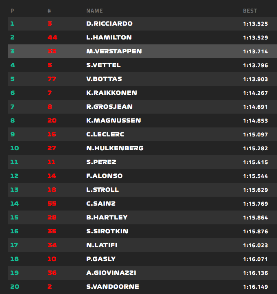The image size is (277, 294).
Task: Click D.Ricciardo's name in first place
Action: click(109, 24)
